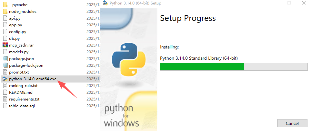Click the table_data.sql file entry
Screen dimensions: 311x131
[22, 106]
